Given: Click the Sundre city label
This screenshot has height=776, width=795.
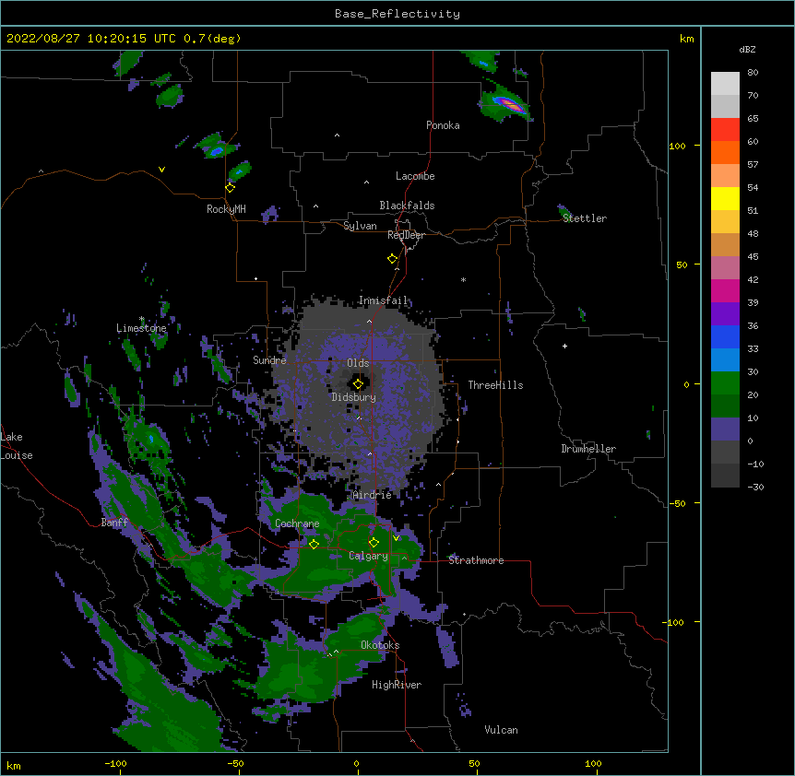Looking at the screenshot, I should tap(269, 360).
